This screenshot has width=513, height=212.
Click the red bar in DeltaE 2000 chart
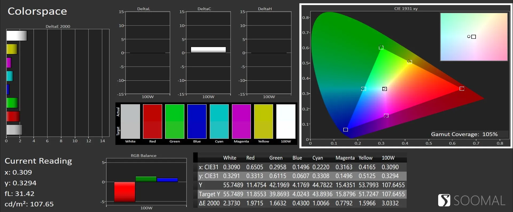coord(13,116)
